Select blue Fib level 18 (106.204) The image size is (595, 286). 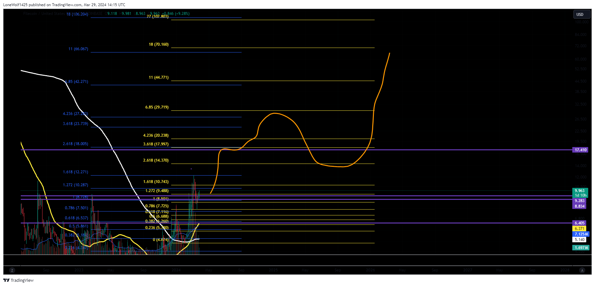click(77, 14)
